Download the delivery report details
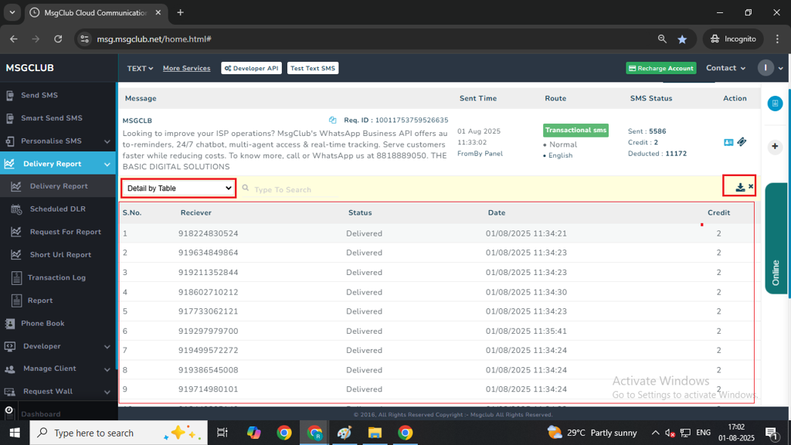This screenshot has width=791, height=445. tap(740, 187)
